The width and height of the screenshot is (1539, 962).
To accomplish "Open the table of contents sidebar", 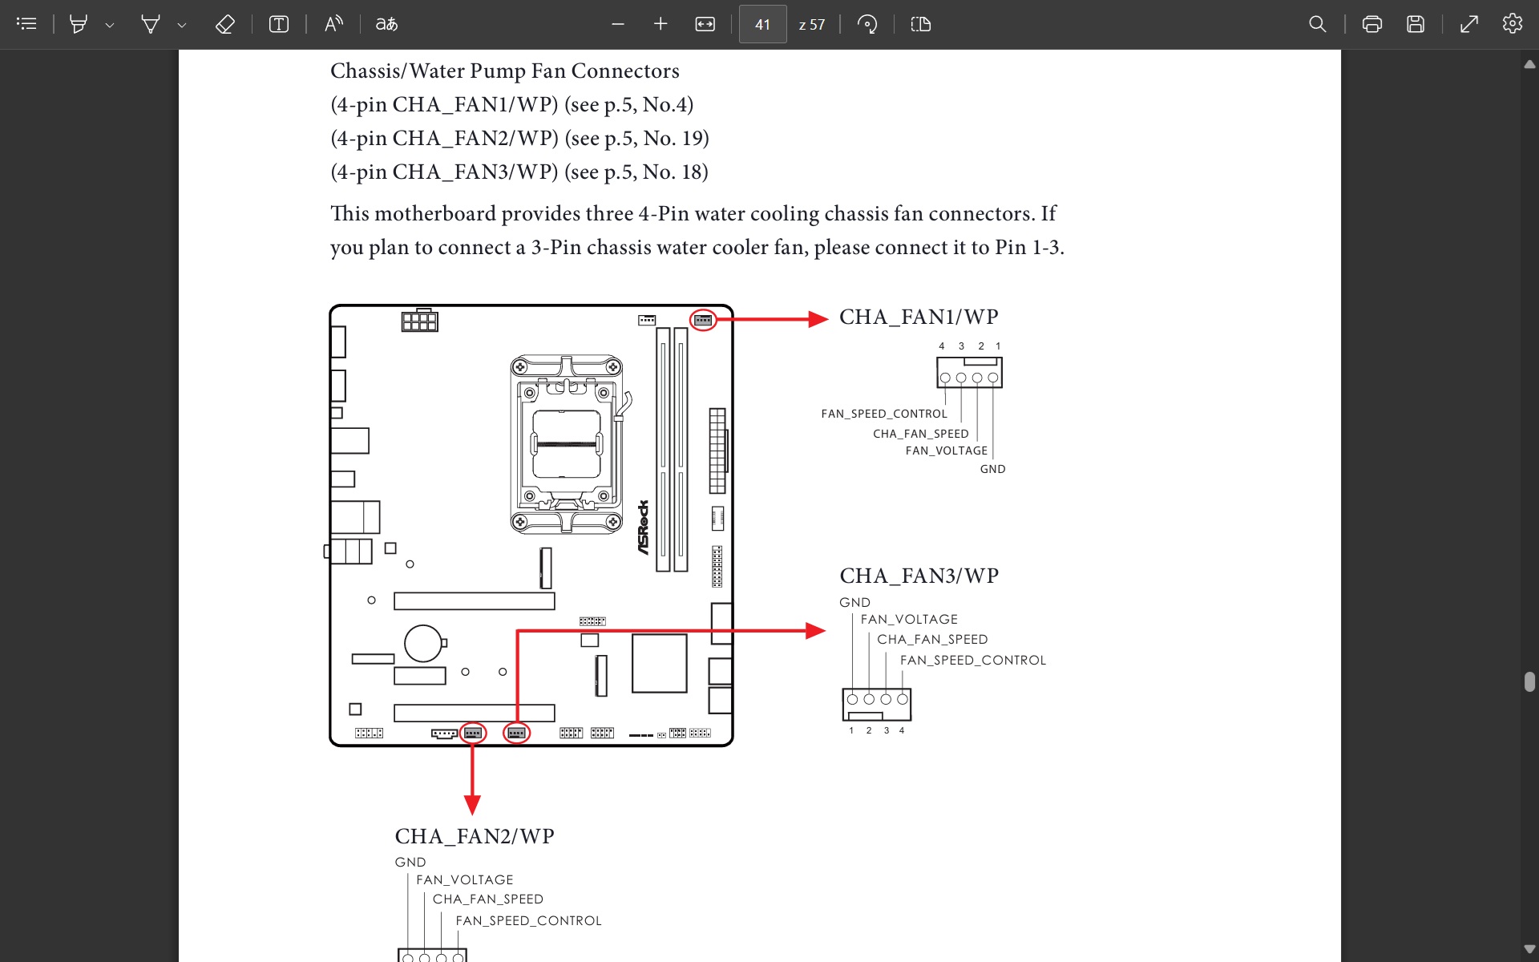I will pyautogui.click(x=26, y=24).
